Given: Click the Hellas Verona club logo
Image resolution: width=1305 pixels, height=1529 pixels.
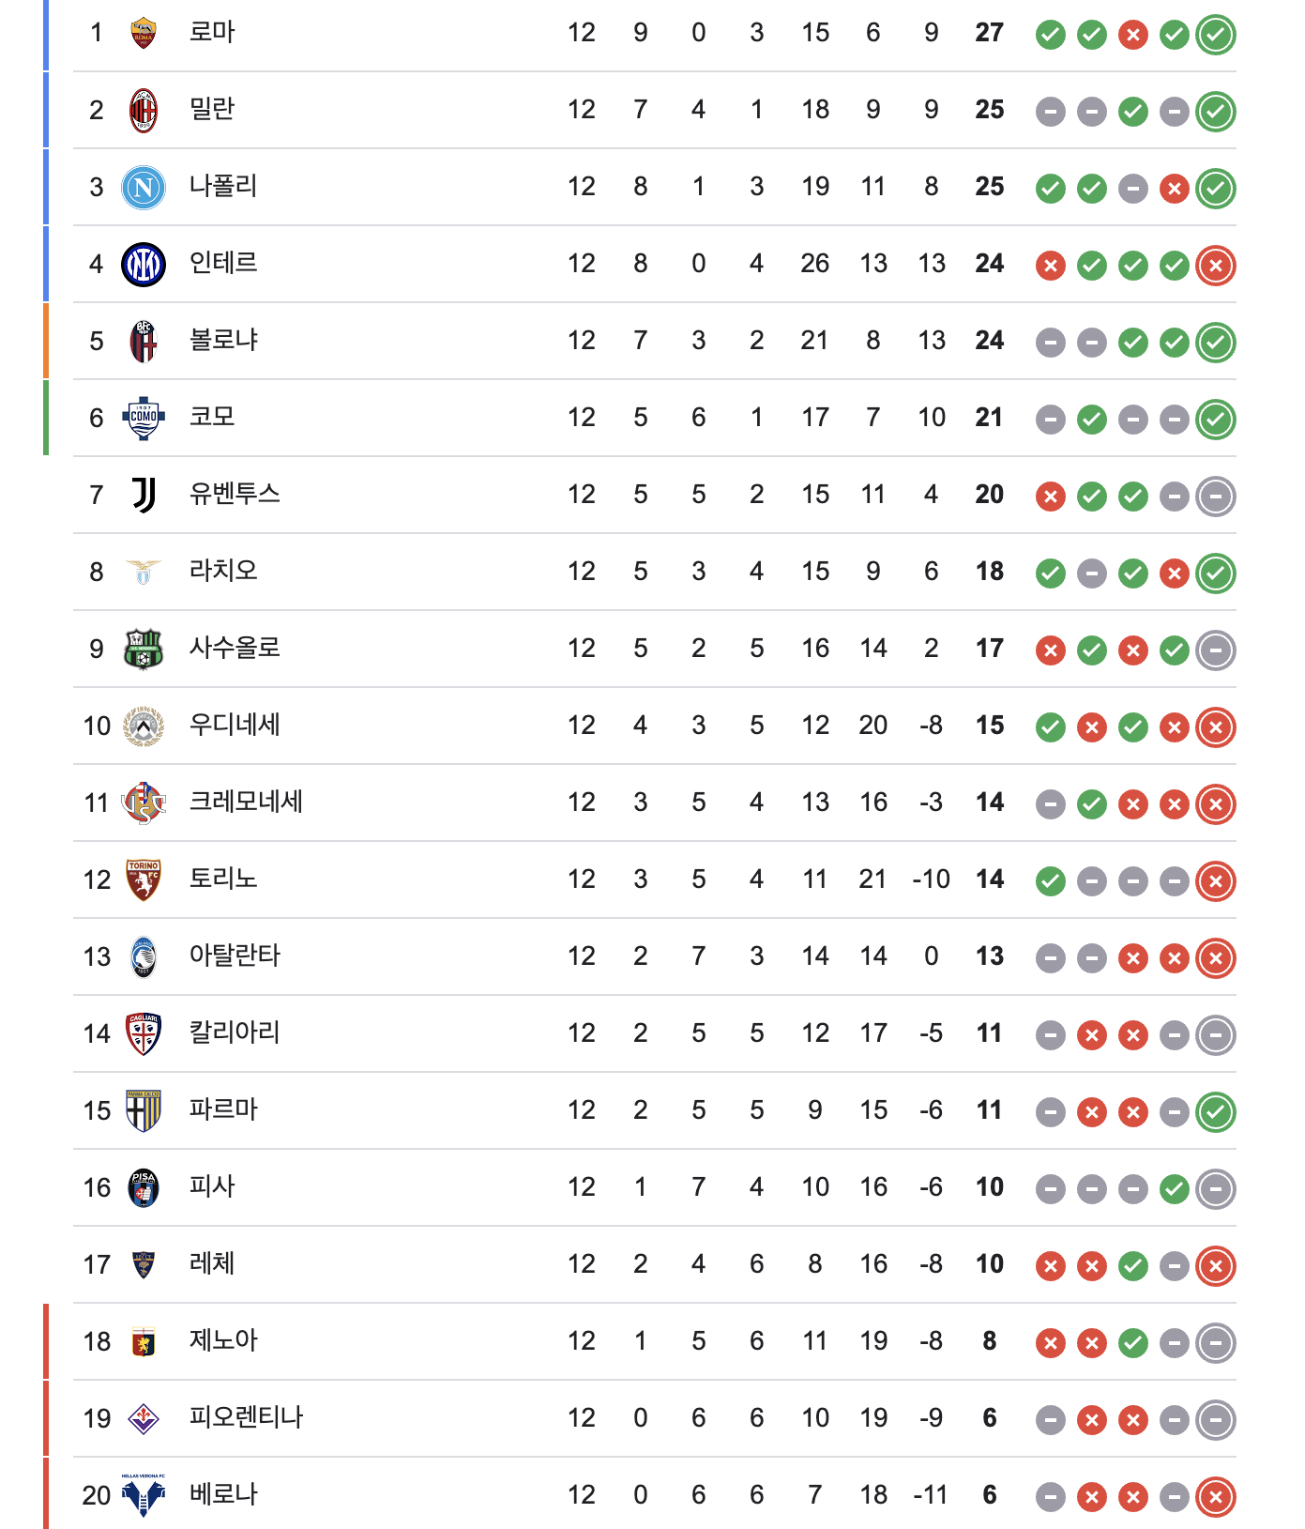Looking at the screenshot, I should point(144,1495).
